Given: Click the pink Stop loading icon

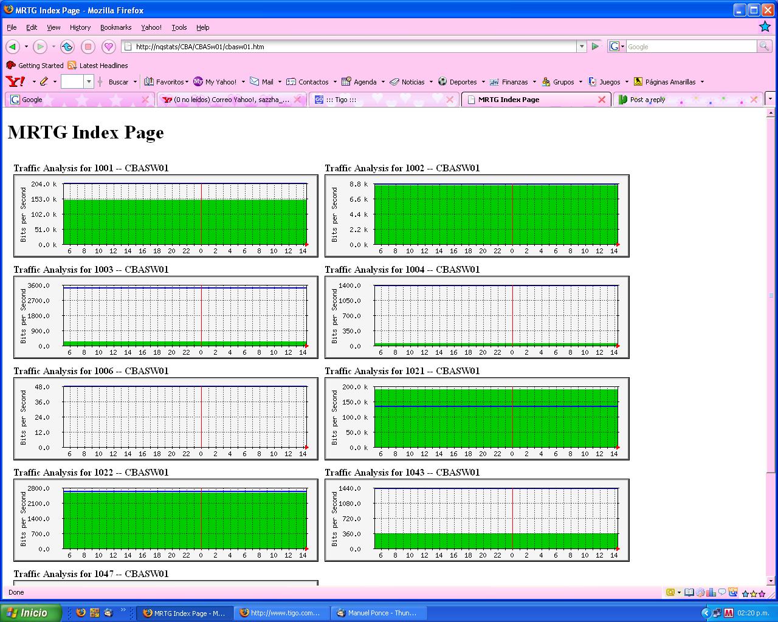Looking at the screenshot, I should (88, 47).
